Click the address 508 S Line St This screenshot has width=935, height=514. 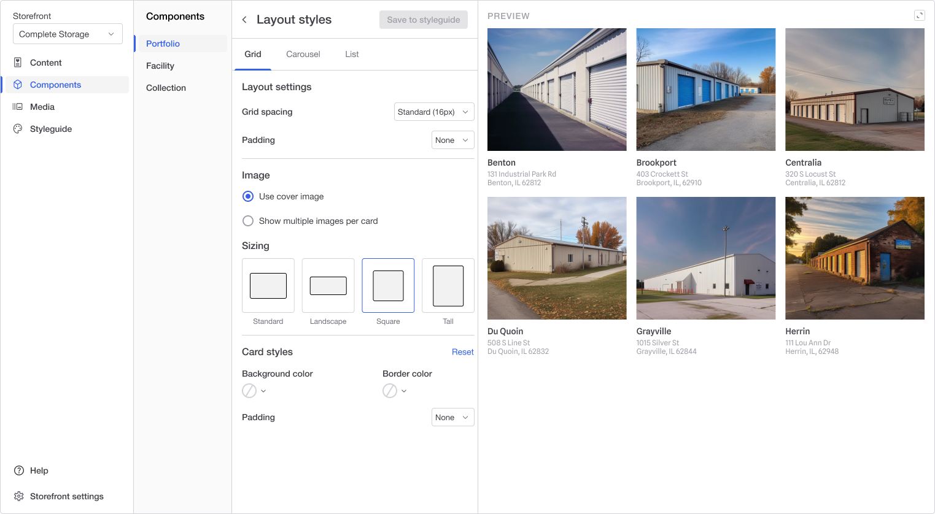[508, 343]
